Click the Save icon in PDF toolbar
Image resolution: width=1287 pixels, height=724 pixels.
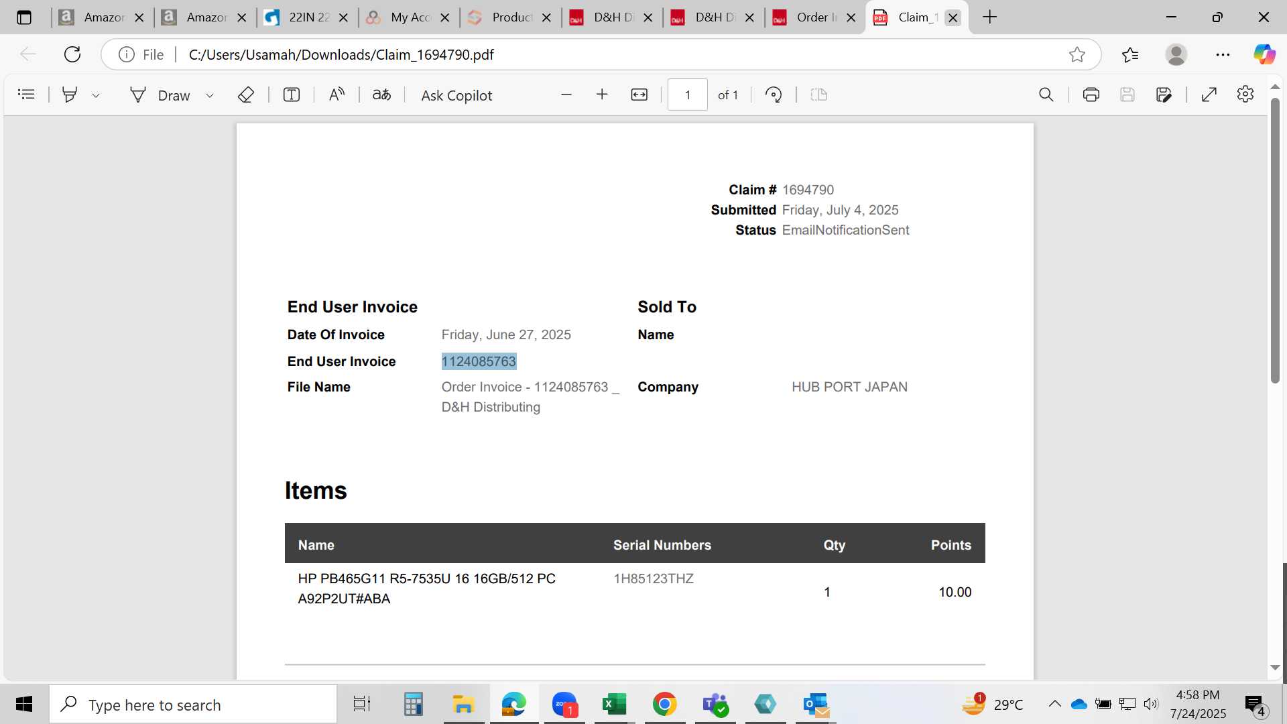1127,95
